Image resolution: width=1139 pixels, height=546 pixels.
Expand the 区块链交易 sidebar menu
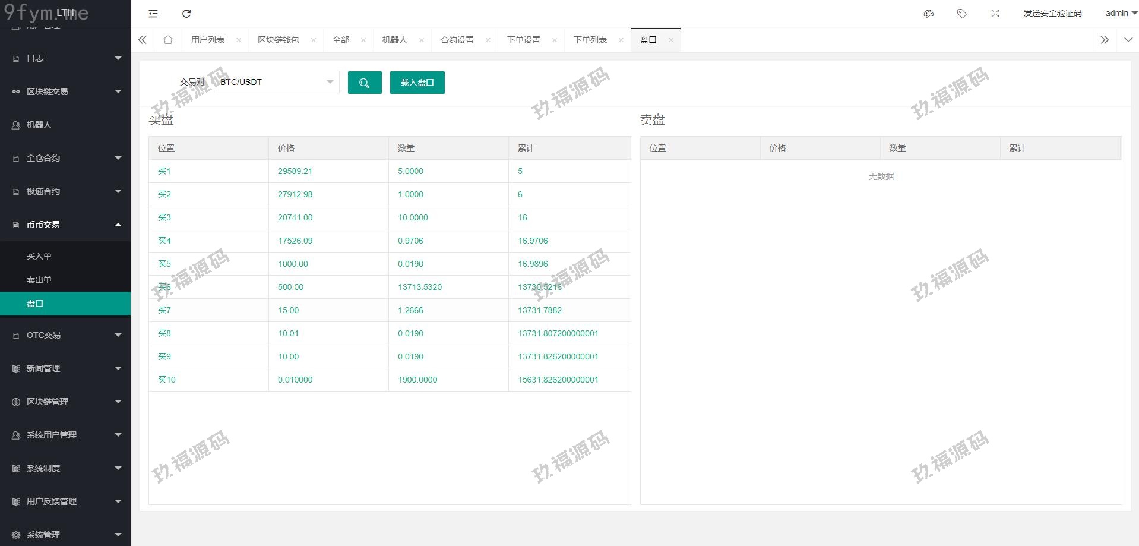[x=65, y=91]
